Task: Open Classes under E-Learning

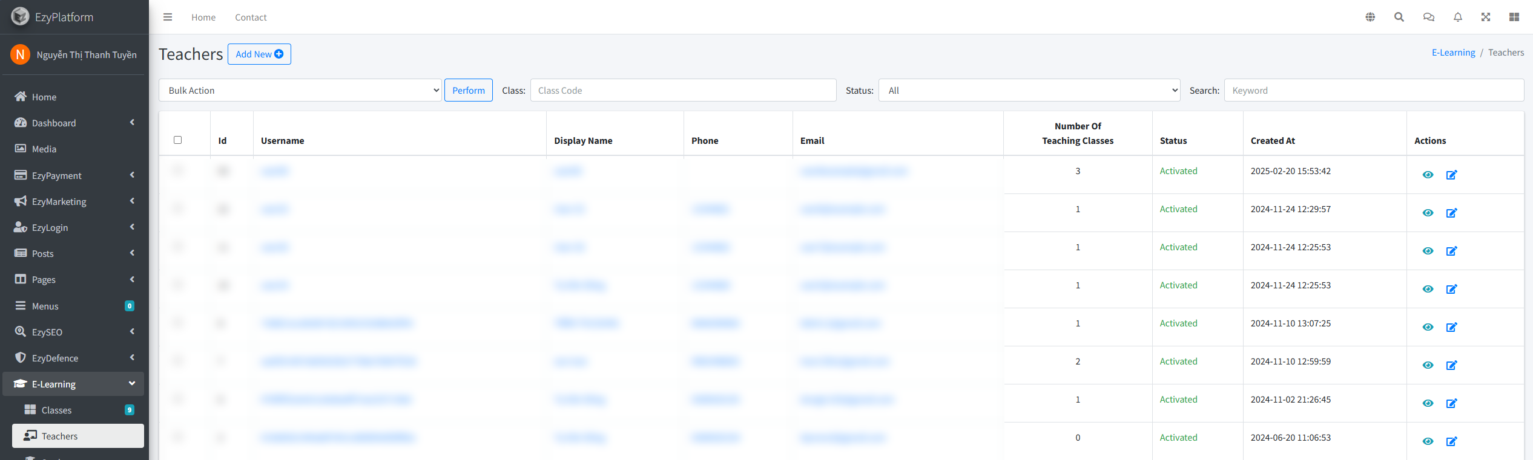Action: tap(78, 410)
